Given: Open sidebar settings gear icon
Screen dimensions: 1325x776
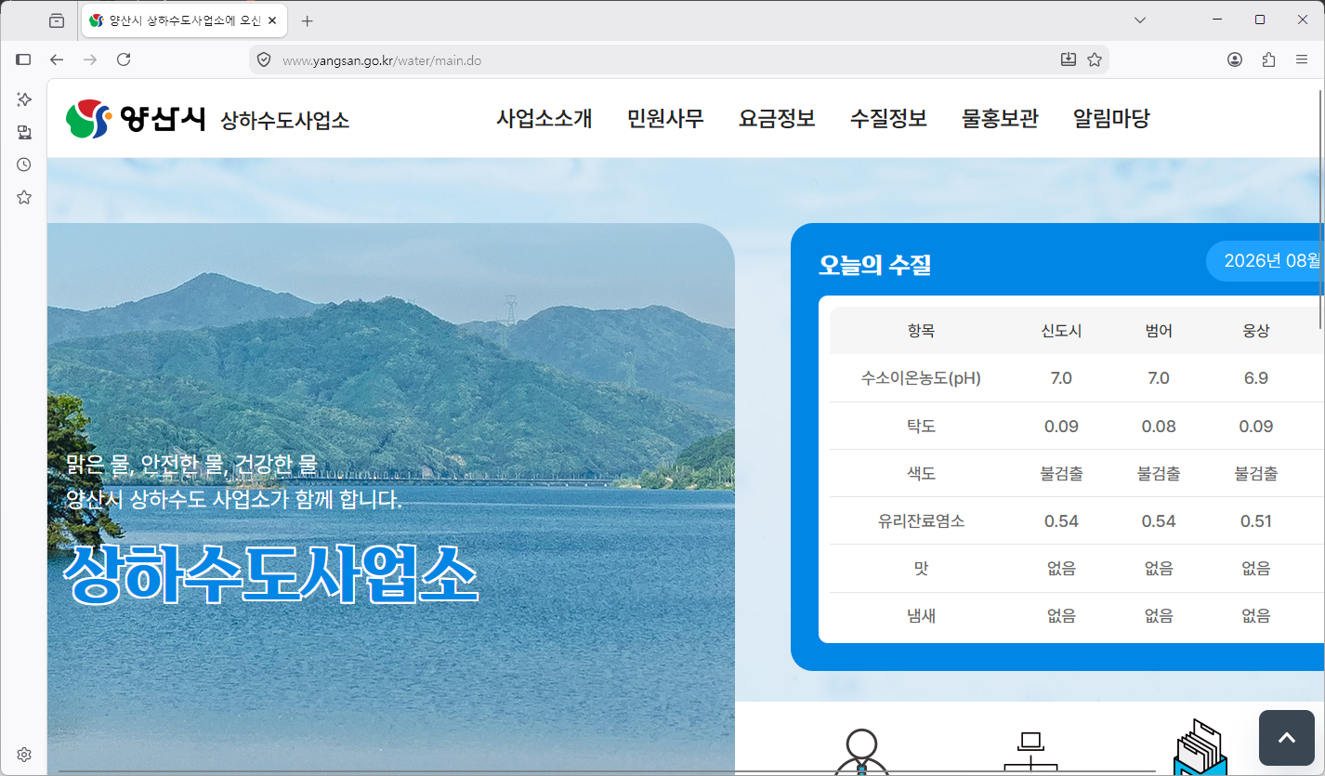Looking at the screenshot, I should click(24, 754).
